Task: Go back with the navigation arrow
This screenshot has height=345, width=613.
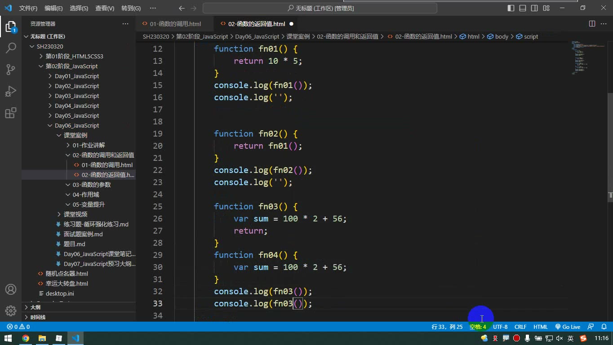Action: (182, 8)
